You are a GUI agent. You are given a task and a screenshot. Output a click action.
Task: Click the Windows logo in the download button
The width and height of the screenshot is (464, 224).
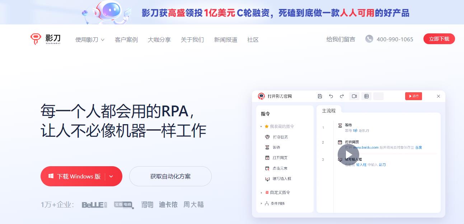tap(51, 176)
